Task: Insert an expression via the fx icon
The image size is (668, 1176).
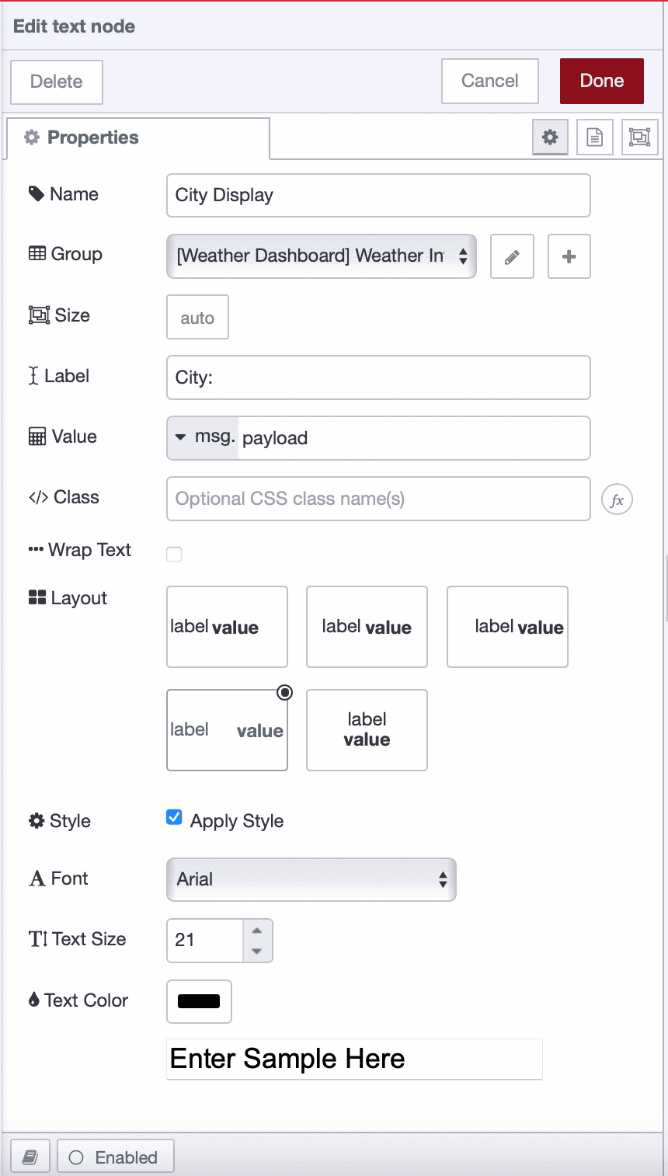Action: 617,499
